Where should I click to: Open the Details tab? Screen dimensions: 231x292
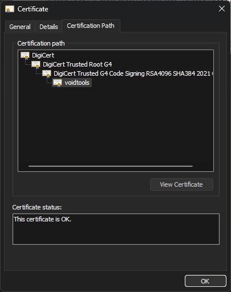coord(48,27)
